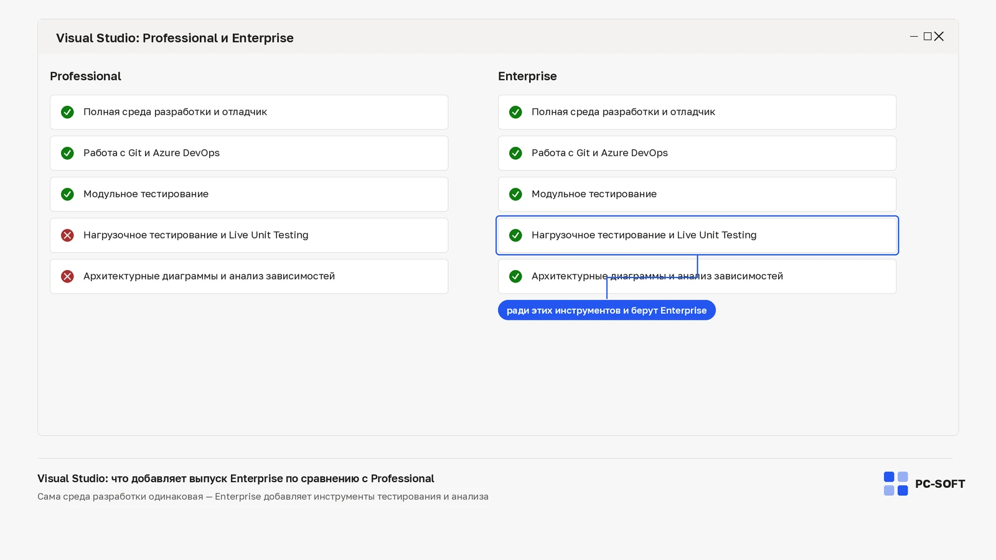
Task: Click the PC-SOFT logo icon
Action: pyautogui.click(x=896, y=483)
